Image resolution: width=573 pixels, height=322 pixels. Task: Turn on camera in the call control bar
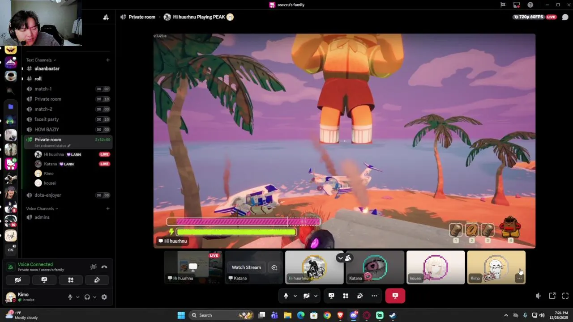[x=307, y=296]
